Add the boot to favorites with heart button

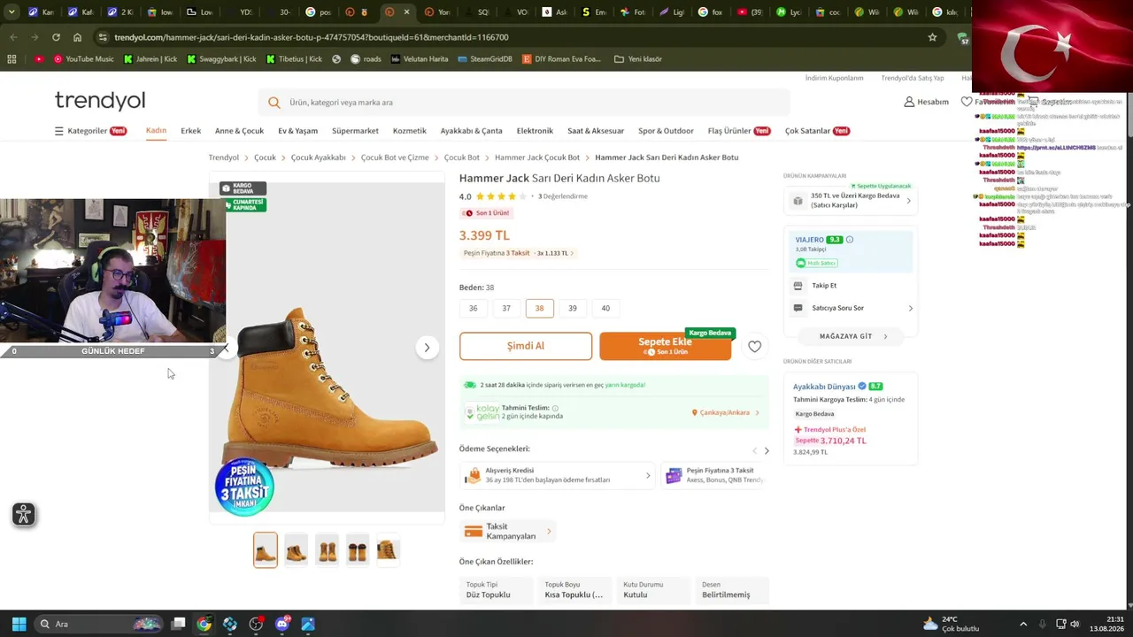(x=754, y=347)
